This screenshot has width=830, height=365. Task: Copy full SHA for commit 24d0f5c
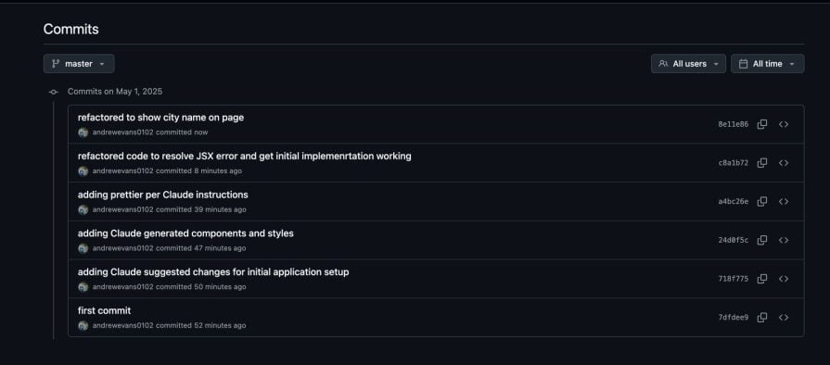click(762, 240)
